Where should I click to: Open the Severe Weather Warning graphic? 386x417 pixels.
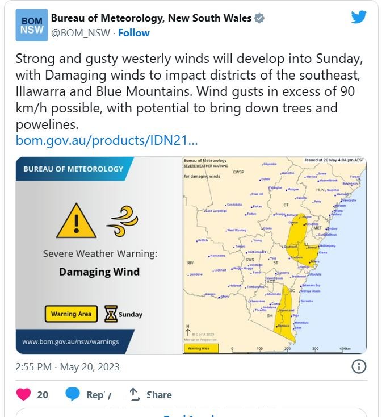pyautogui.click(x=99, y=255)
